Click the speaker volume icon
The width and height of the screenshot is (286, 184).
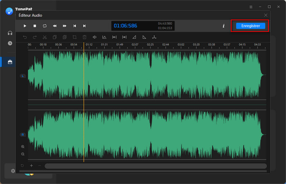pos(94,37)
